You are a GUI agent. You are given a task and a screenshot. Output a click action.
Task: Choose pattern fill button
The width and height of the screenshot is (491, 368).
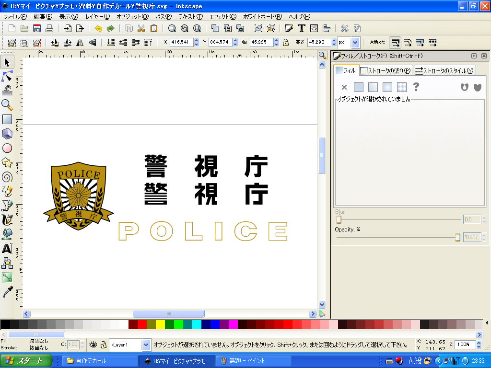402,87
